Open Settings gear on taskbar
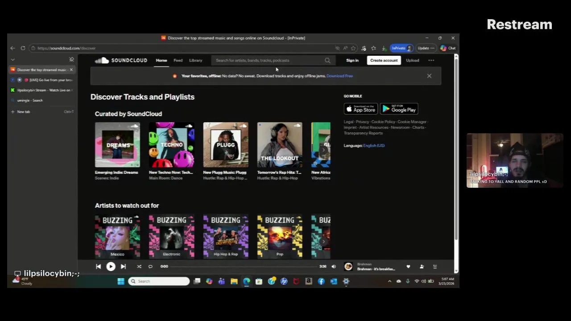Image resolution: width=571 pixels, height=321 pixels. 346,281
